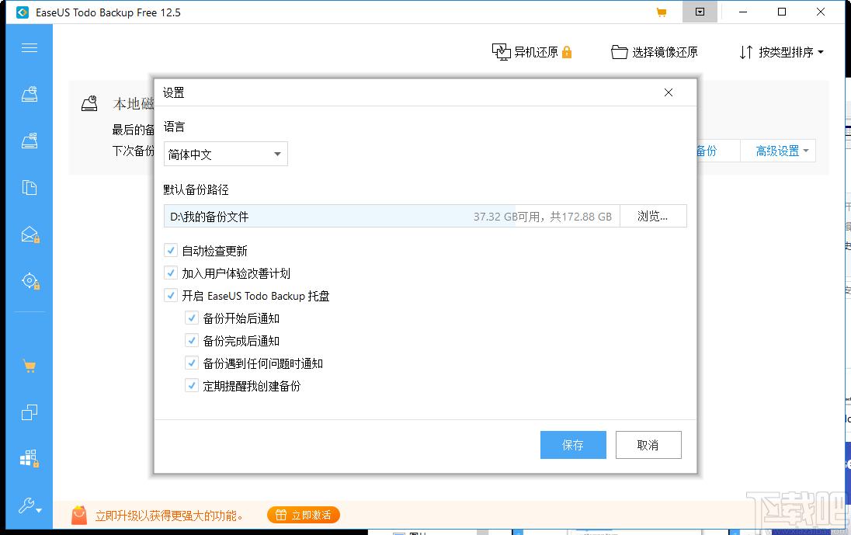Select the locked system clone sidebar icon
The height and width of the screenshot is (535, 851).
30,458
